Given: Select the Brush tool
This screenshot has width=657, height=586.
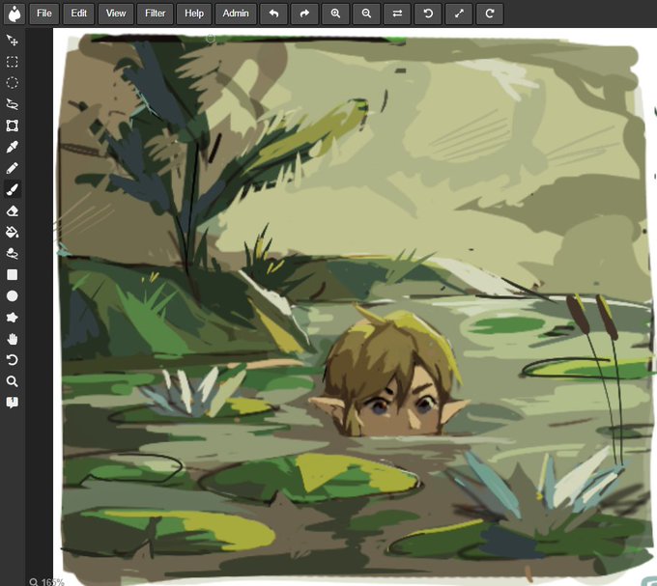Looking at the screenshot, I should [13, 189].
